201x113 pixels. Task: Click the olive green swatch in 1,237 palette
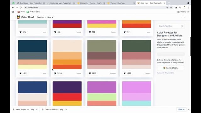102,46
